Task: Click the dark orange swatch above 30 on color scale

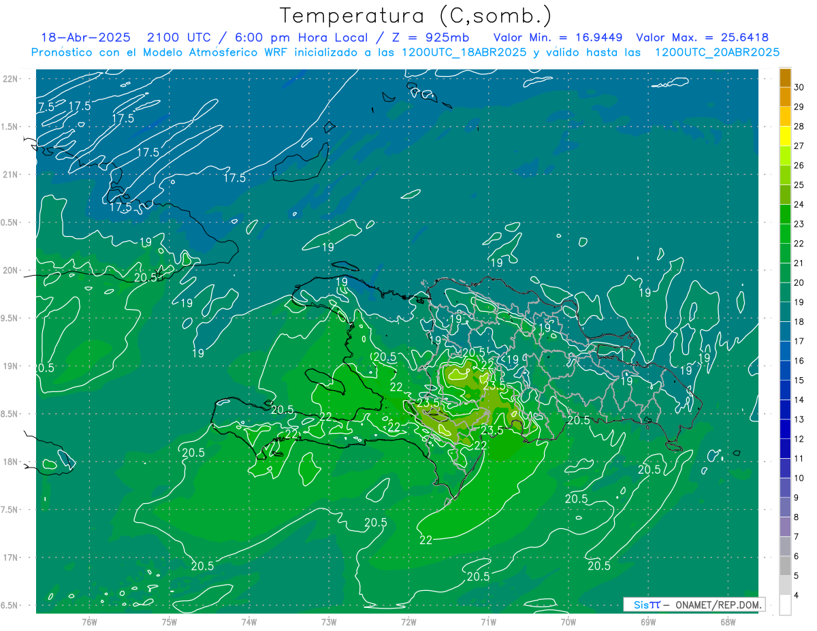Action: point(785,77)
